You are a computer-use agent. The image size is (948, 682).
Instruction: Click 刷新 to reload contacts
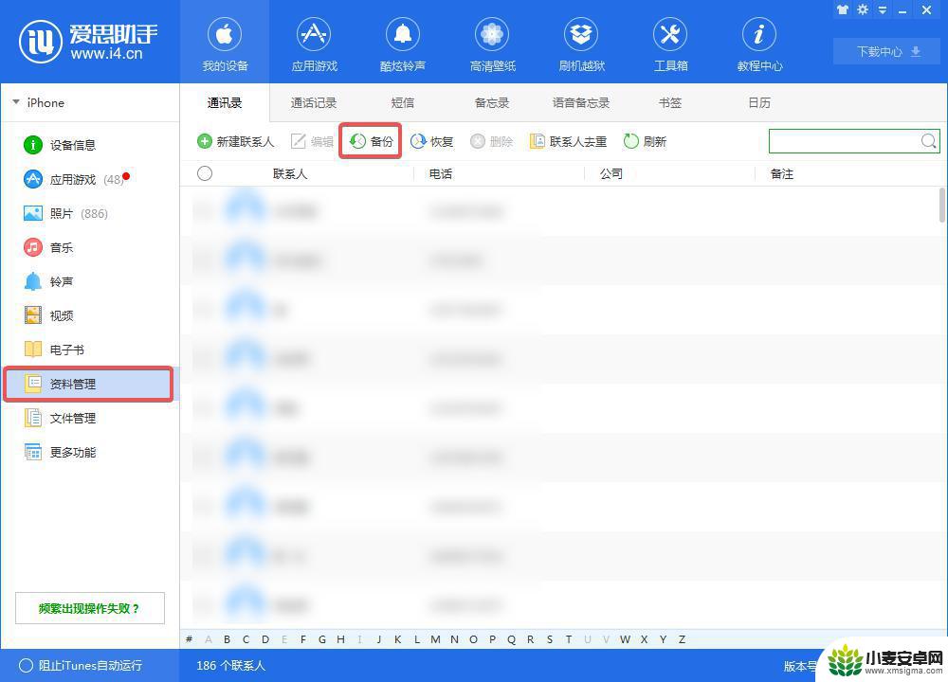pos(645,141)
